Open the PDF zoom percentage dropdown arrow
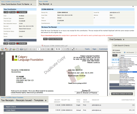The width and height of the screenshot is (137, 114). [x=63, y=49]
